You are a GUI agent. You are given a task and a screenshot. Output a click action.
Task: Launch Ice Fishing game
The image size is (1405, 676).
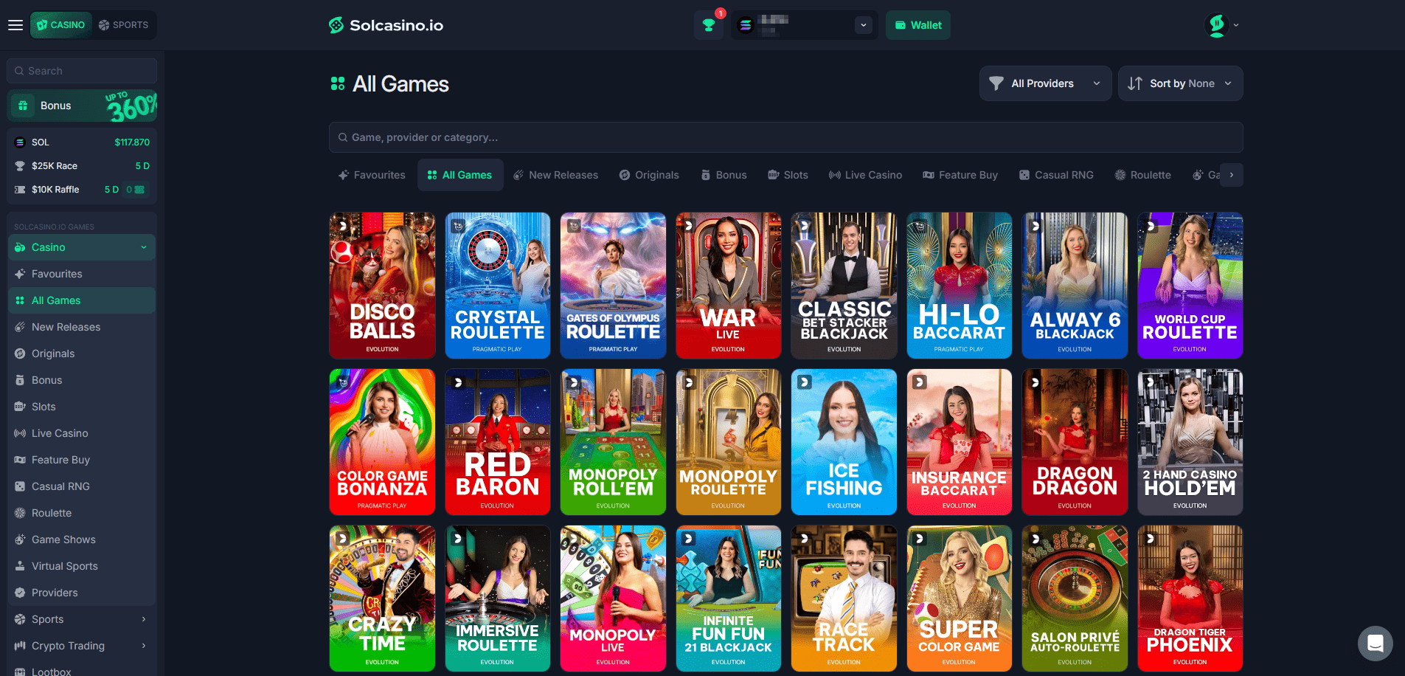pos(844,442)
